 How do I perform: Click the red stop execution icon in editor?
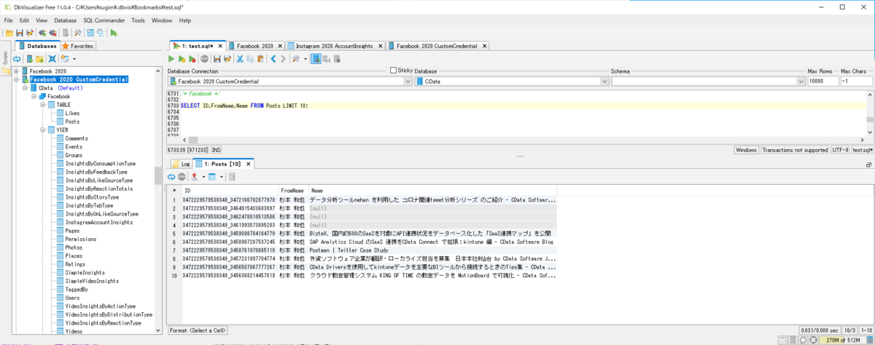205,58
